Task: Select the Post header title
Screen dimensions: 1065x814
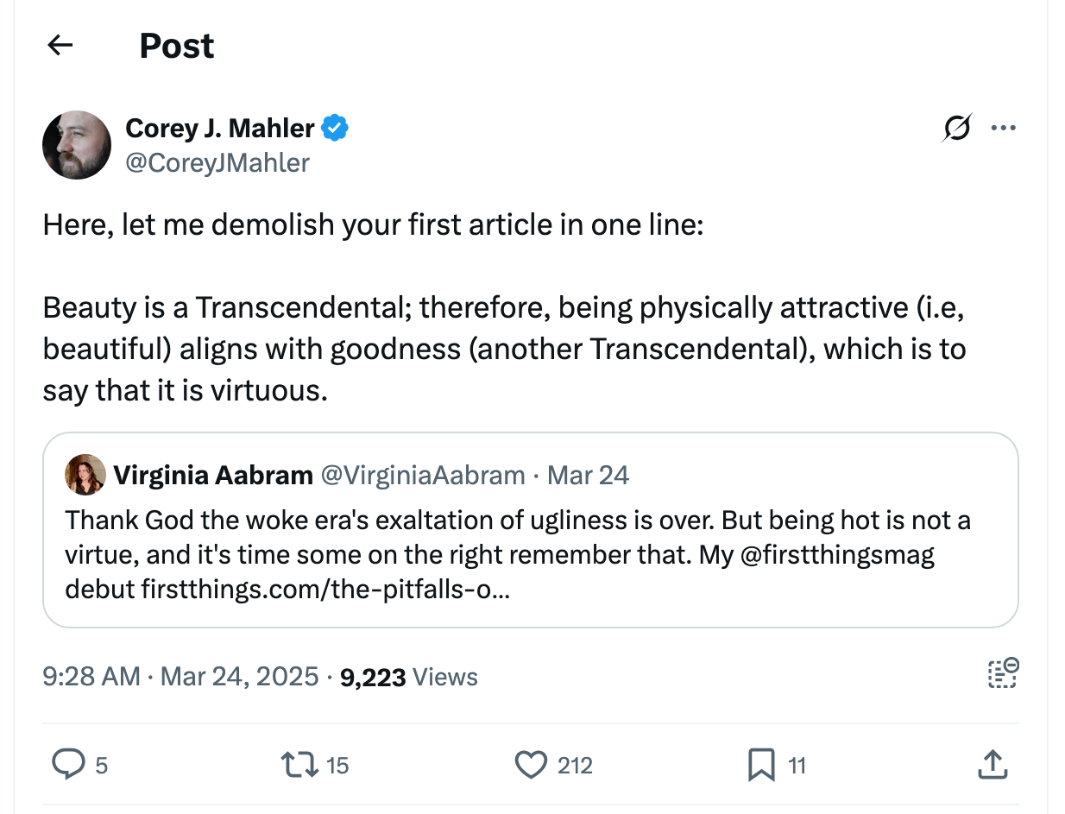Action: (x=177, y=45)
